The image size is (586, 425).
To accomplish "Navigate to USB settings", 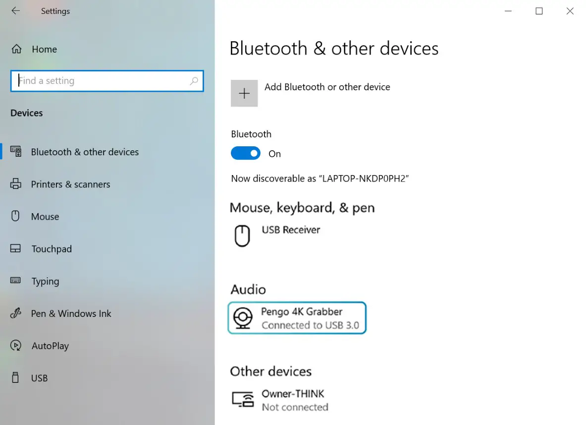I will pyautogui.click(x=40, y=378).
